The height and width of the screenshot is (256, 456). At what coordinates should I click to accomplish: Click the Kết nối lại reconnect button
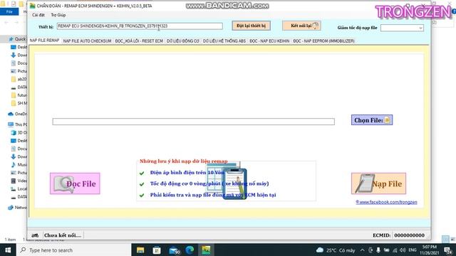301,26
